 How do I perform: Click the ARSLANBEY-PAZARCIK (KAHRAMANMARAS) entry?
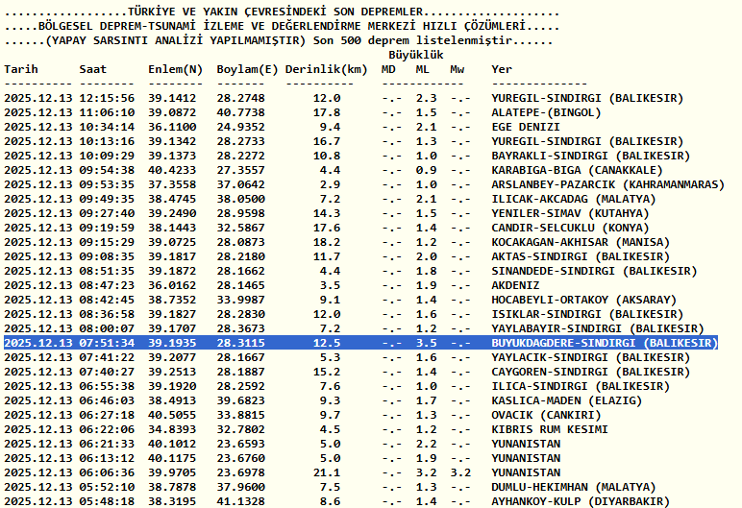click(608, 184)
